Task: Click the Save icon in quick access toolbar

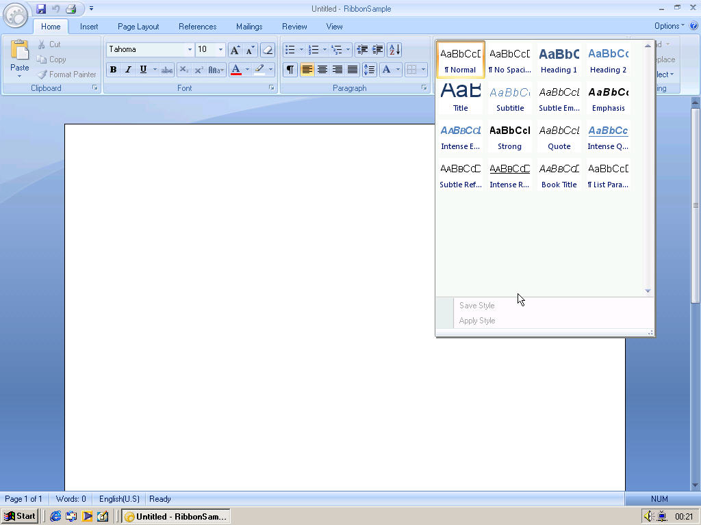Action: point(41,9)
